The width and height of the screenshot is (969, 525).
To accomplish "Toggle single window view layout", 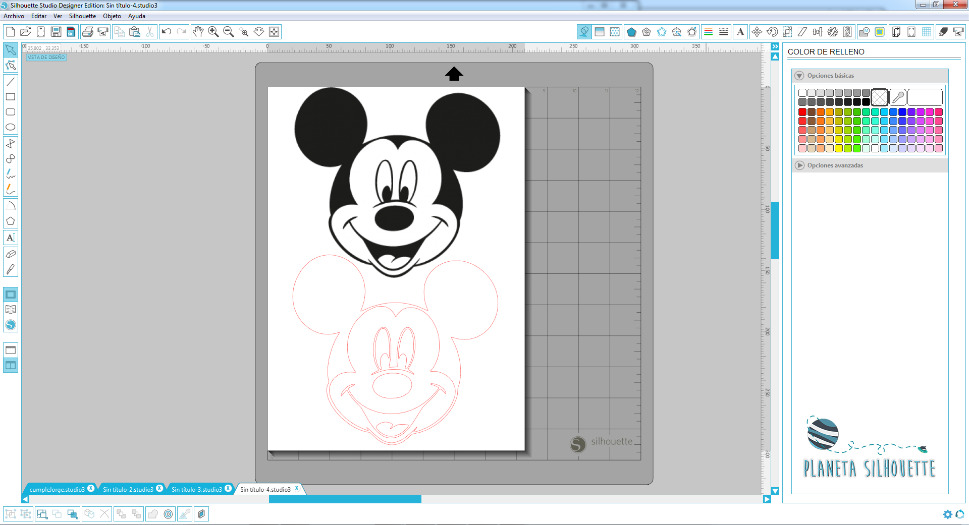I will click(x=11, y=350).
